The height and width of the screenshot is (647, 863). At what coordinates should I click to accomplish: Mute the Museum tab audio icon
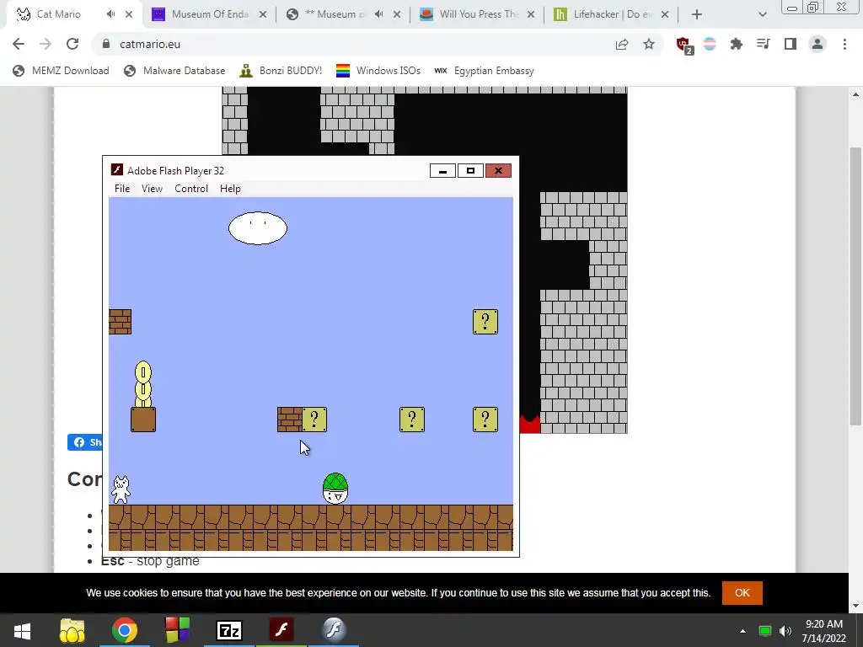coord(378,14)
